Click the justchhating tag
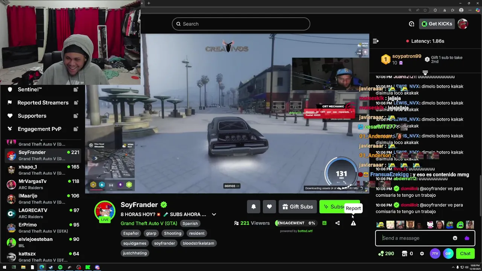Viewport: 482px width, 271px height. point(135,253)
